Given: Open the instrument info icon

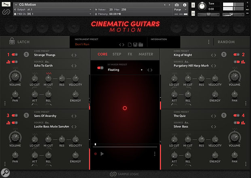Looking at the screenshot, I should point(185,5).
